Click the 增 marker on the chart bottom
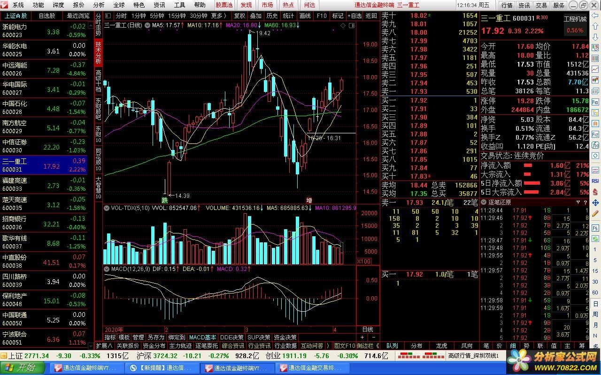The image size is (601, 375). (308, 200)
